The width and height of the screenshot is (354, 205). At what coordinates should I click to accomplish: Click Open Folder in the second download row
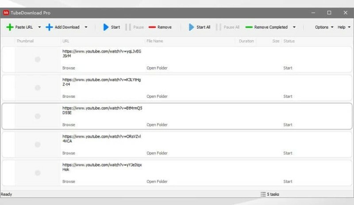click(x=157, y=96)
